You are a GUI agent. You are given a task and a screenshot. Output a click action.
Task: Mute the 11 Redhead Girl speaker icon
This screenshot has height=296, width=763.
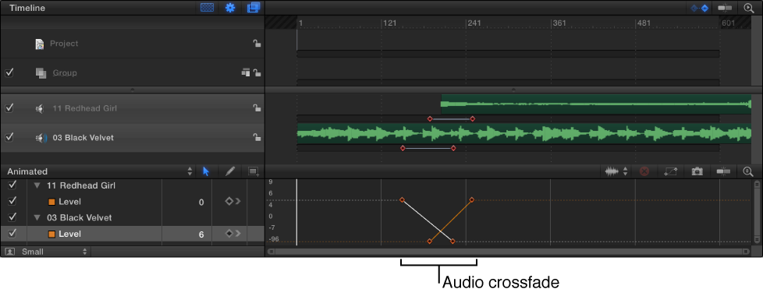click(x=40, y=108)
